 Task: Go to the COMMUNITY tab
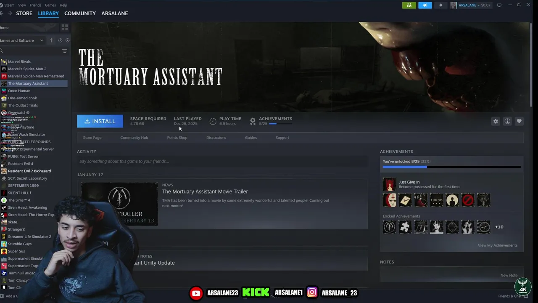coord(80,13)
